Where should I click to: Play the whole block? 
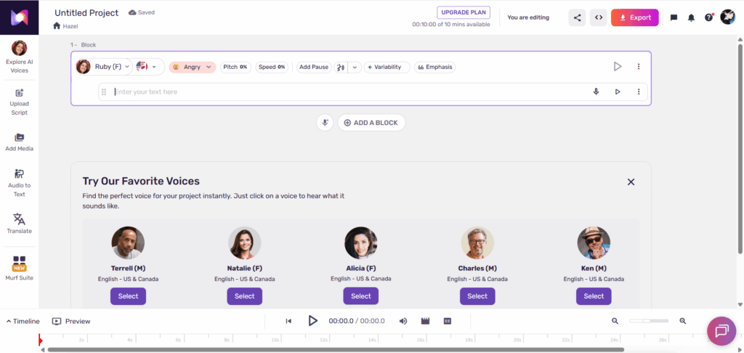618,66
